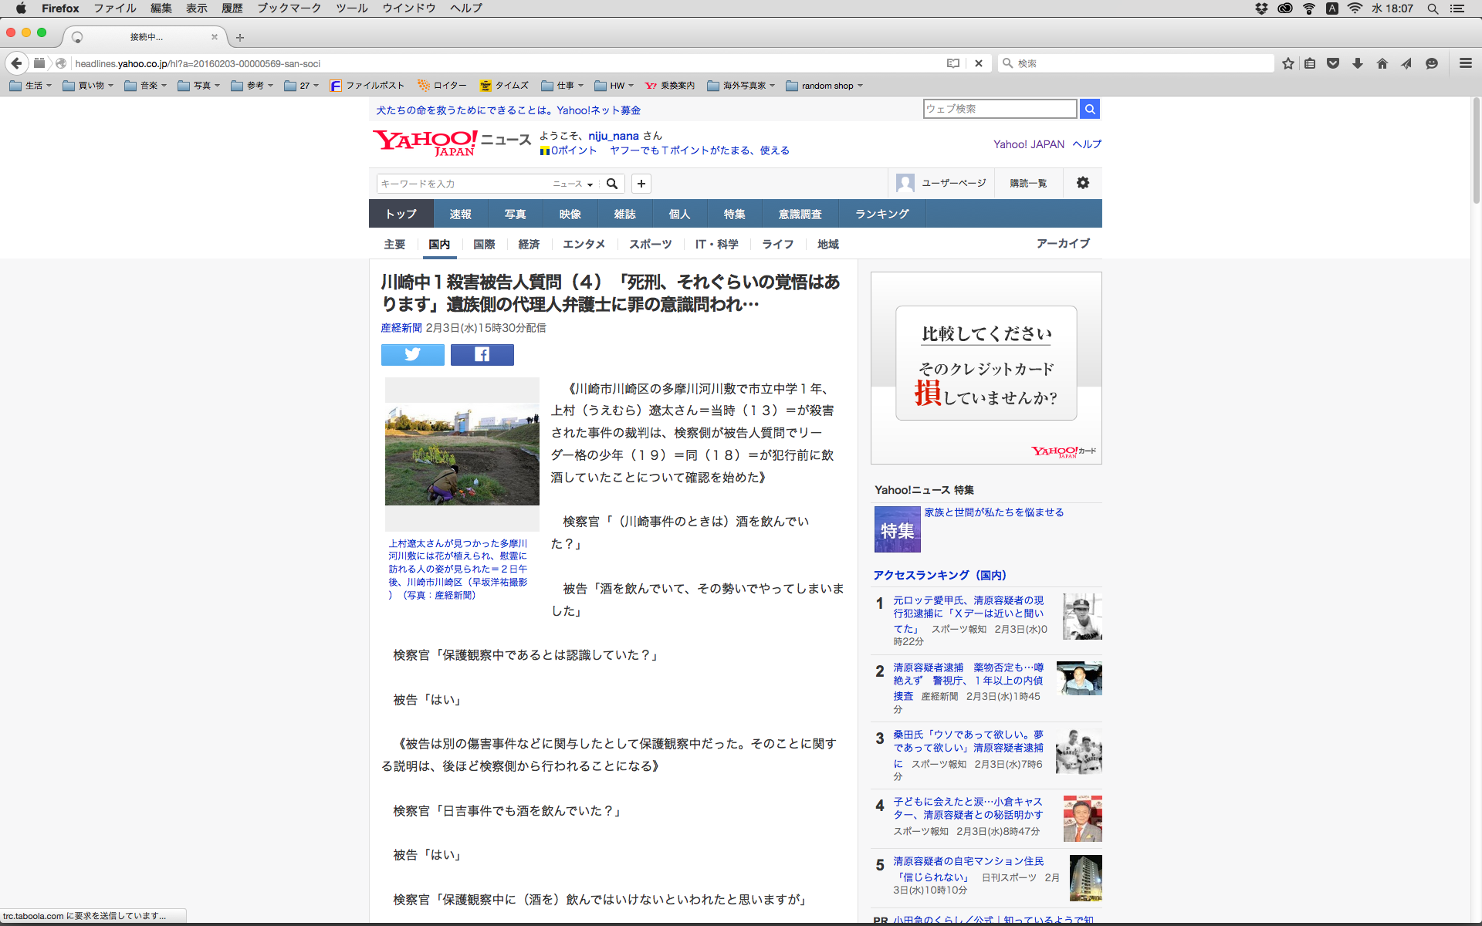Expand the 海外写真家 bookmarks folder
This screenshot has height=926, width=1482.
741,86
